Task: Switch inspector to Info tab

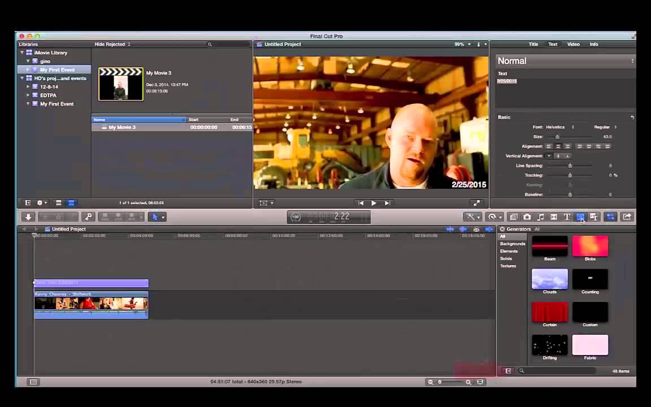Action: pyautogui.click(x=594, y=44)
